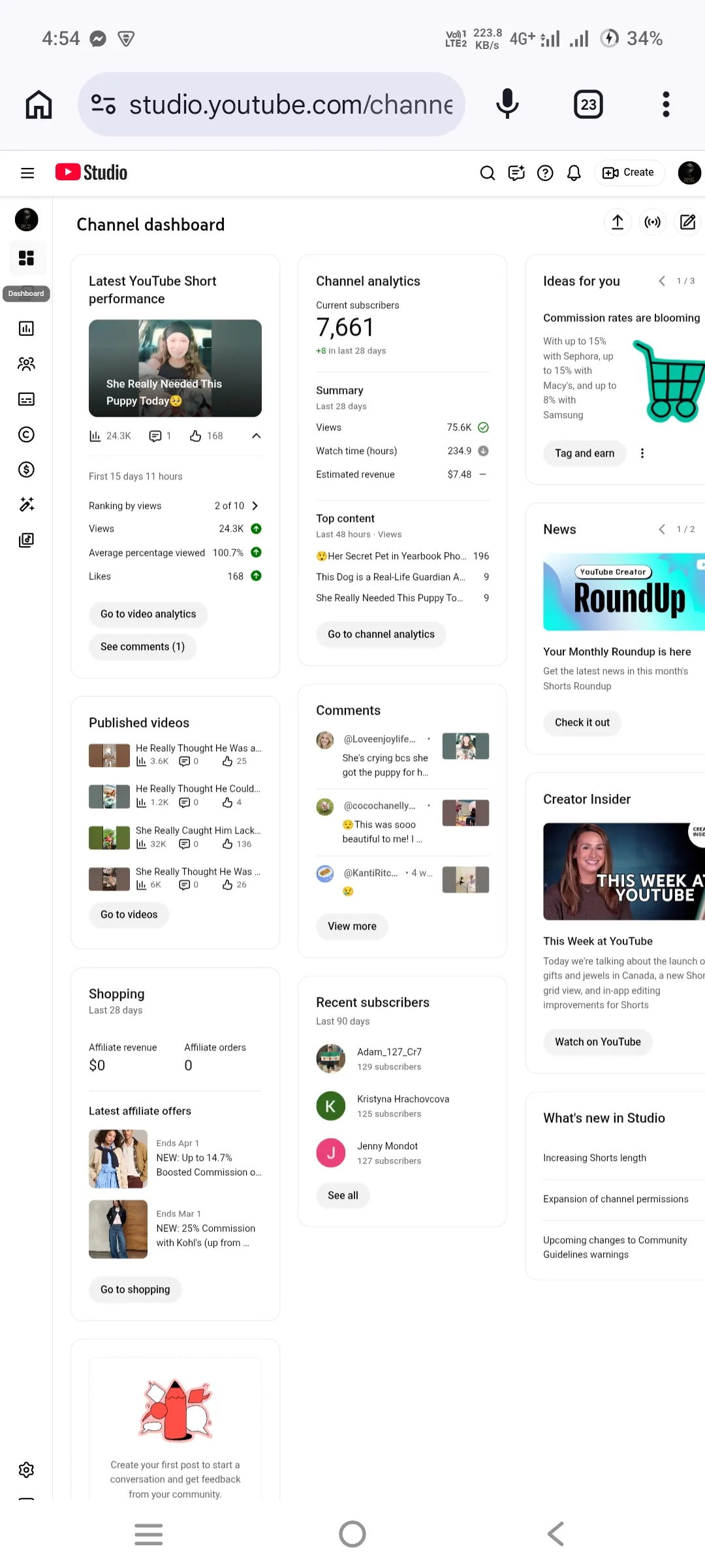This screenshot has height=1568, width=705.
Task: Click the Go live broadcast icon
Action: coord(652,222)
